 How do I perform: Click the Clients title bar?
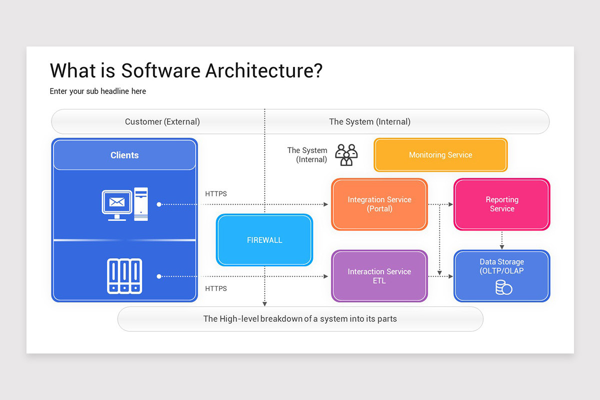[124, 155]
